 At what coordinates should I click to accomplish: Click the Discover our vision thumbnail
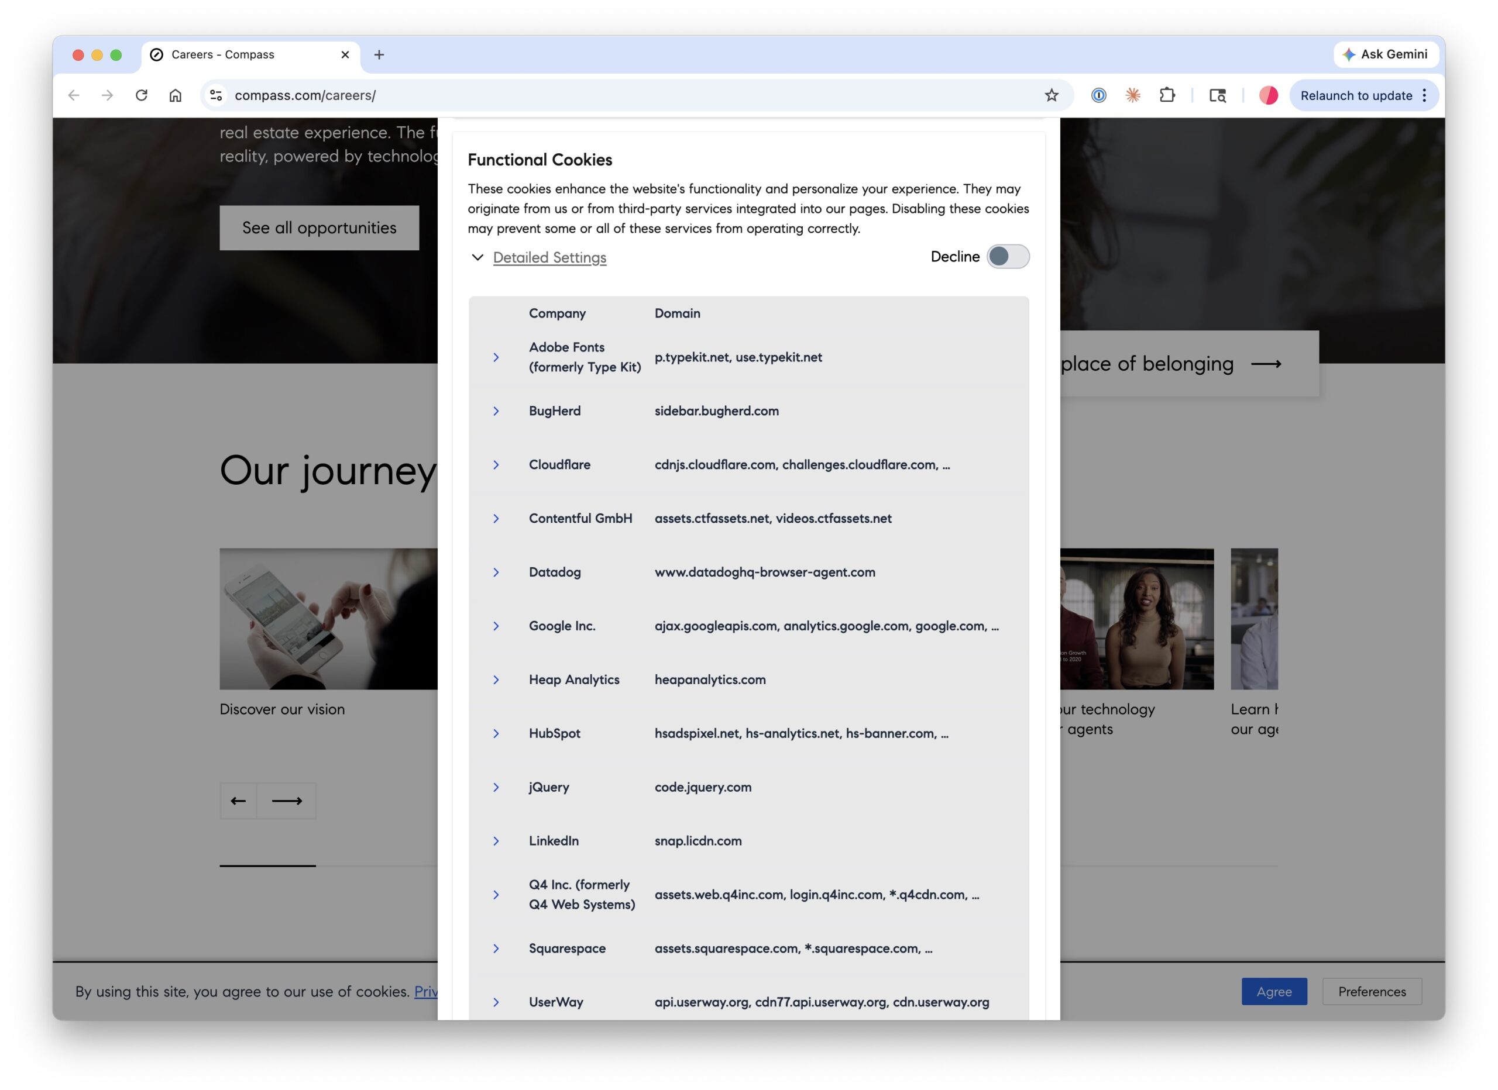point(328,619)
